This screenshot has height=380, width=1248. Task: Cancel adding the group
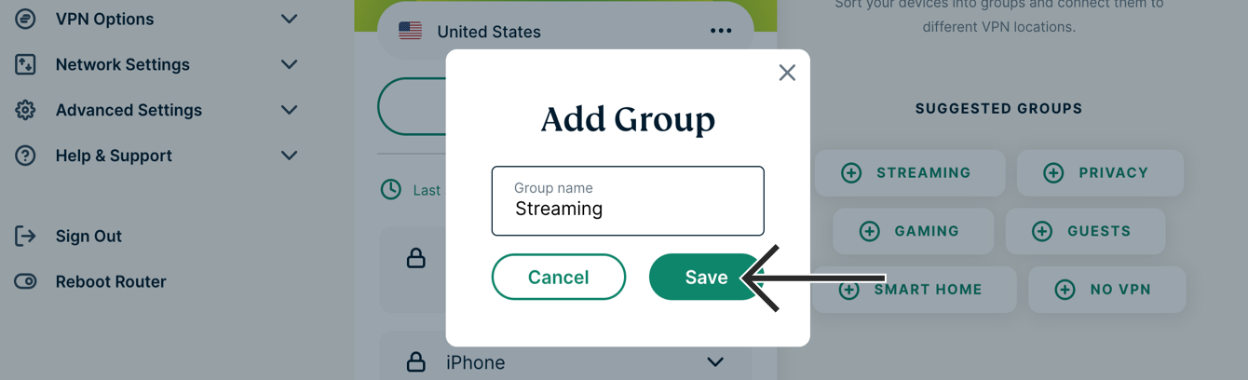tap(558, 277)
